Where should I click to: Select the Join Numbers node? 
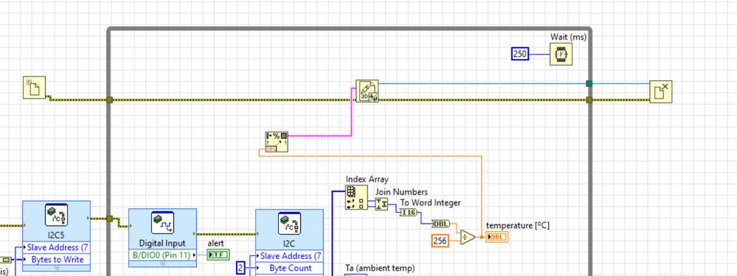tap(381, 204)
